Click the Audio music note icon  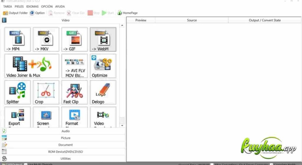point(4,131)
